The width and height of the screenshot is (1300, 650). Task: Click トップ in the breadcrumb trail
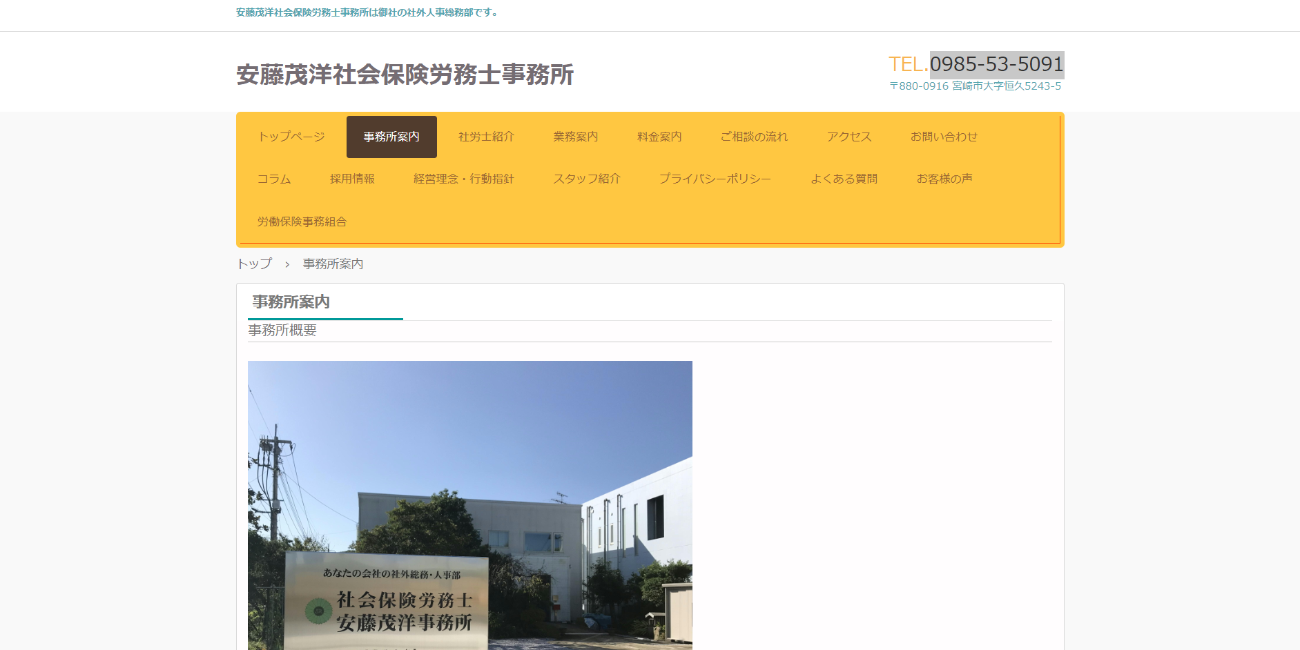[253, 264]
